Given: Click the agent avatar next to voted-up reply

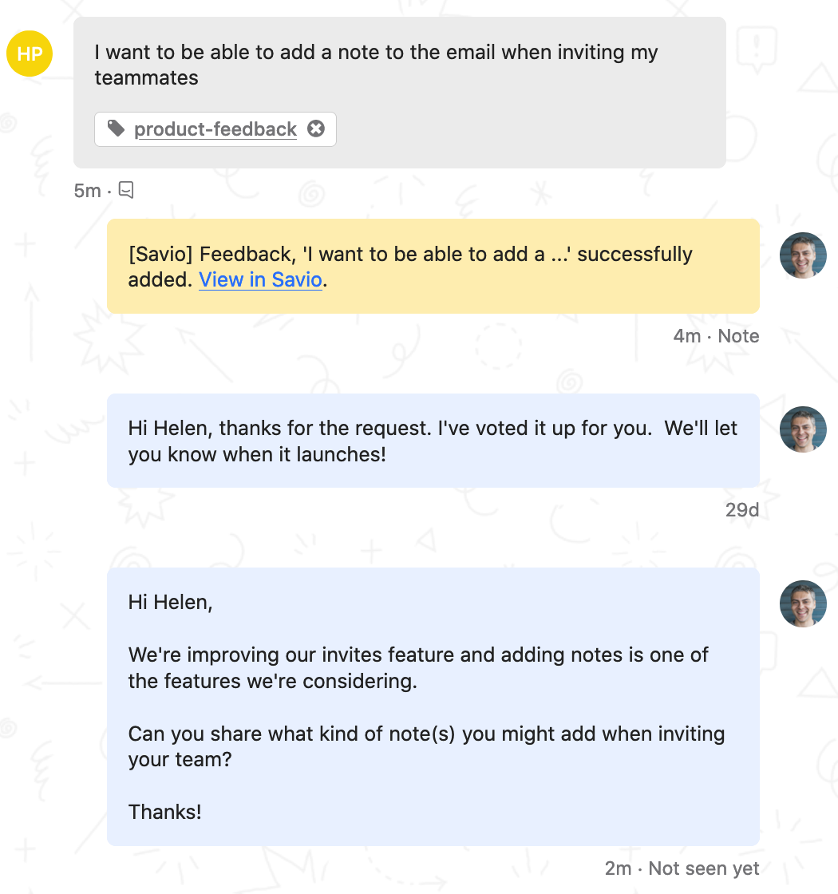Looking at the screenshot, I should point(803,429).
